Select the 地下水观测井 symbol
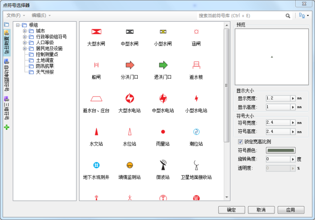This screenshot has width=315, height=220. [96, 165]
